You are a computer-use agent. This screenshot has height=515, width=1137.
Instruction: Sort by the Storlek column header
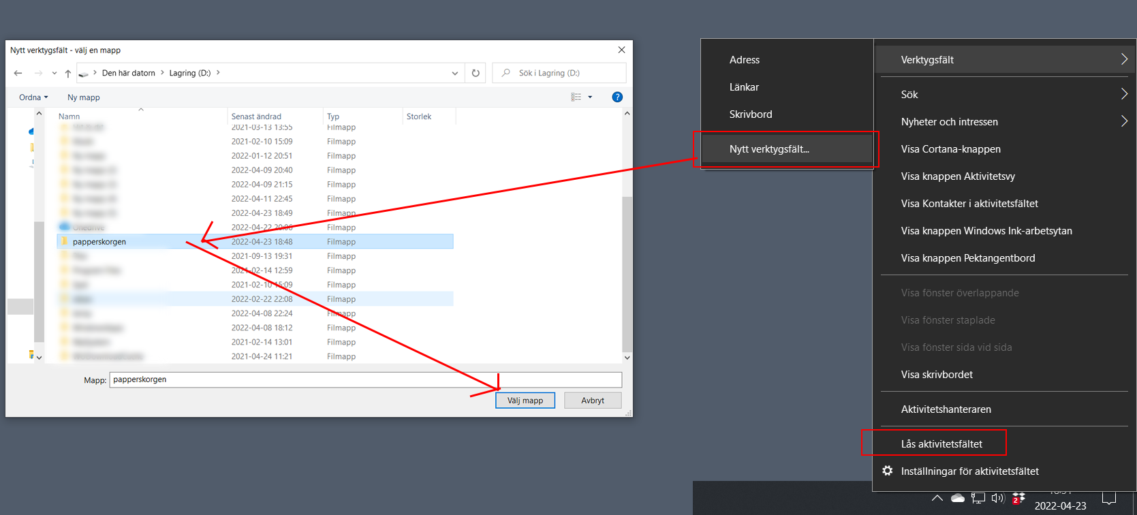429,116
